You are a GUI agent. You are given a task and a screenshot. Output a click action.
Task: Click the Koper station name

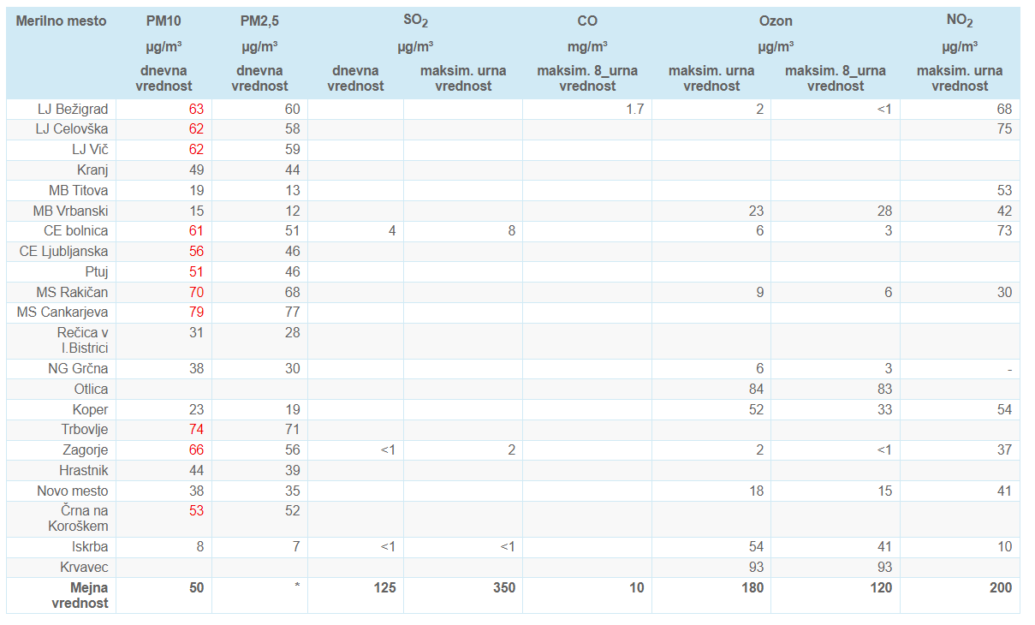[89, 409]
